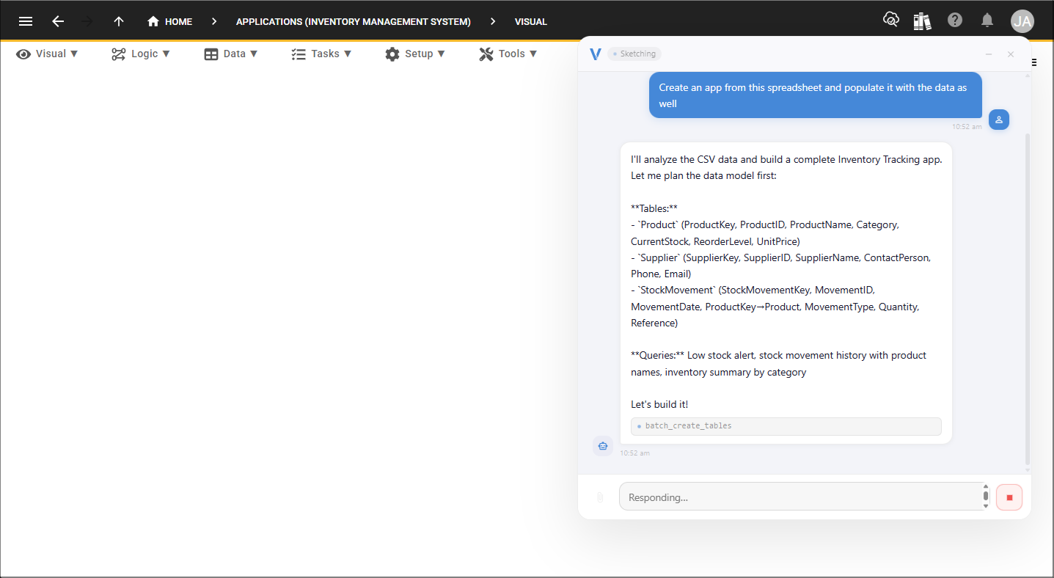The image size is (1054, 578).
Task: Click the V assistant logo in the chat panel
Action: click(x=596, y=54)
